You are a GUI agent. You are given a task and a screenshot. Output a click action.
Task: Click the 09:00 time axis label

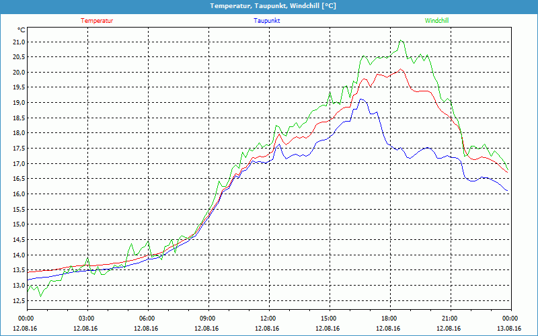tap(208, 319)
